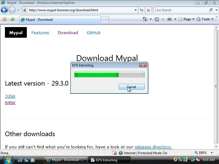Click the 64bit download link
219x164 pixels.
click(10, 103)
